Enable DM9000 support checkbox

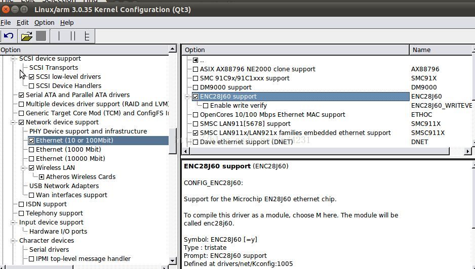(x=195, y=87)
